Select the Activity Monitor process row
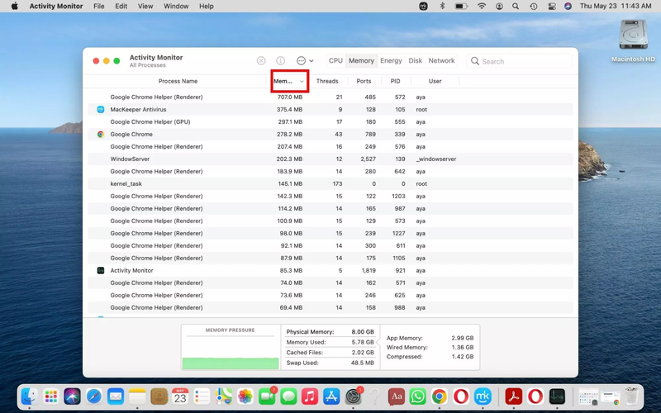Screen dimensions: 661x413 pos(330,271)
